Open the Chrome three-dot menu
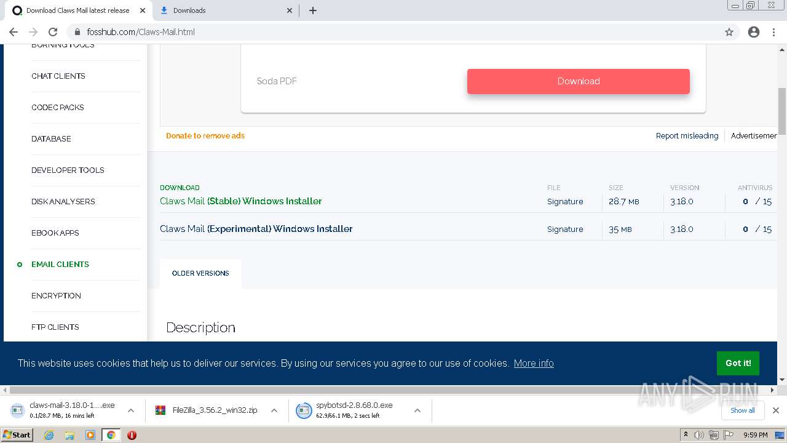Screen dimensions: 787x443 pyautogui.click(x=774, y=32)
